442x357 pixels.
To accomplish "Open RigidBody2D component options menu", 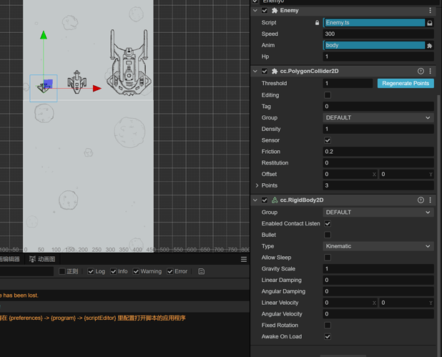I will pos(430,200).
